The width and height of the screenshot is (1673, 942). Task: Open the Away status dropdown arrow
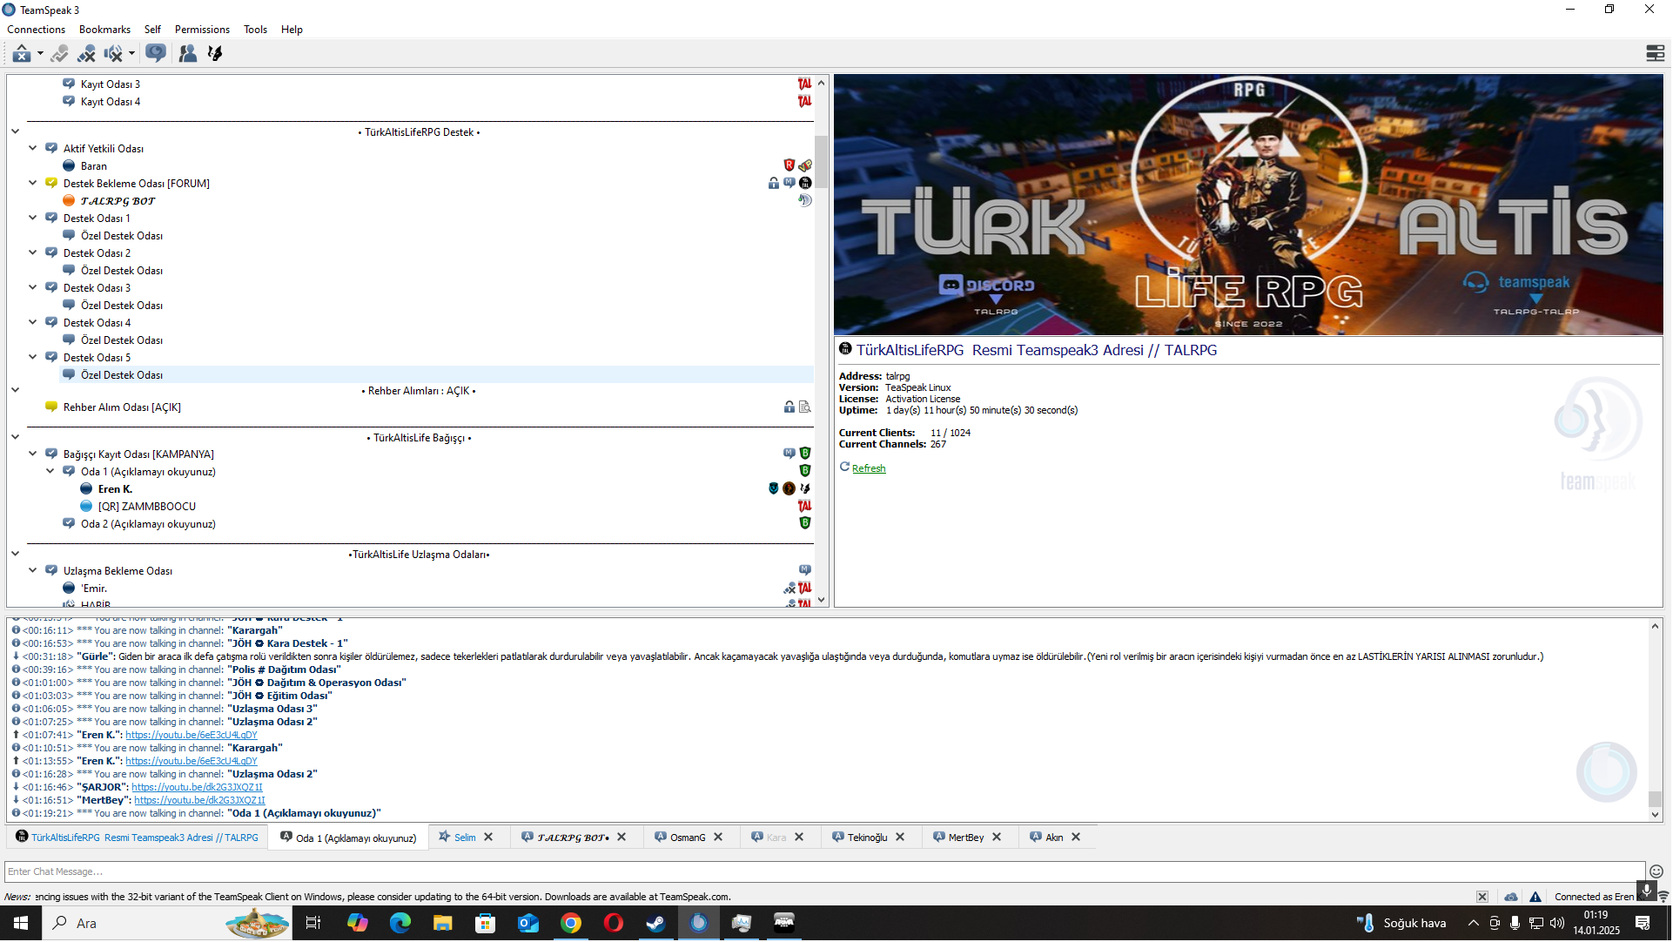coord(40,54)
